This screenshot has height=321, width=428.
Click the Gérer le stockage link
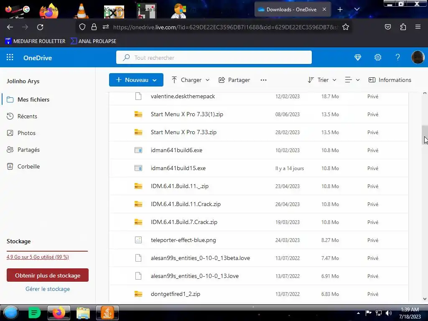point(48,289)
